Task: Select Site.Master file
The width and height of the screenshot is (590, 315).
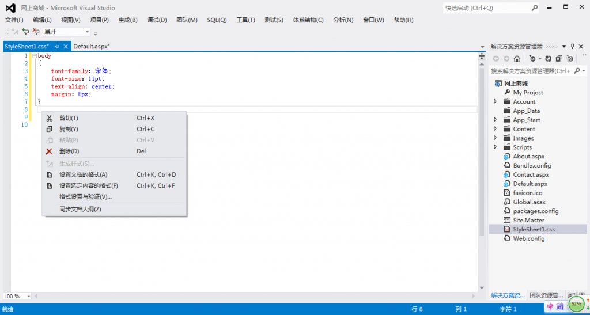Action: click(x=529, y=221)
